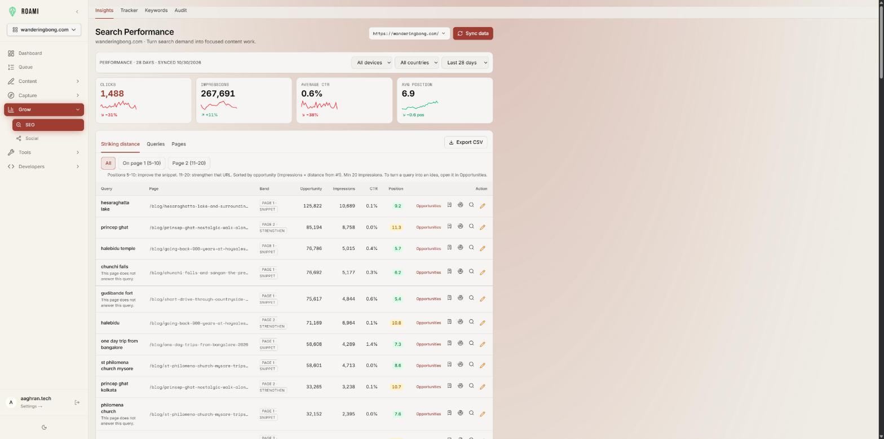The width and height of the screenshot is (884, 439).
Task: Expand the Content sidebar section
Action: [44, 81]
